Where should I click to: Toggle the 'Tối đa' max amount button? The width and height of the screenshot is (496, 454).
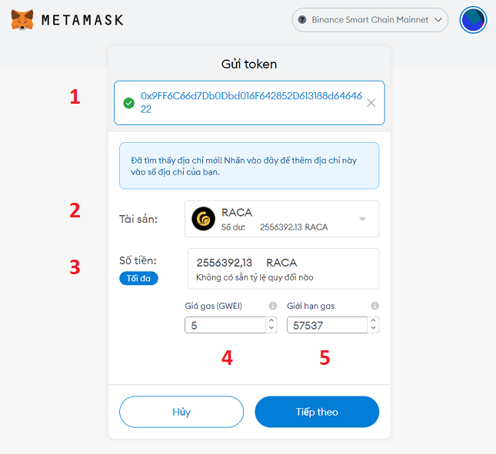(138, 278)
